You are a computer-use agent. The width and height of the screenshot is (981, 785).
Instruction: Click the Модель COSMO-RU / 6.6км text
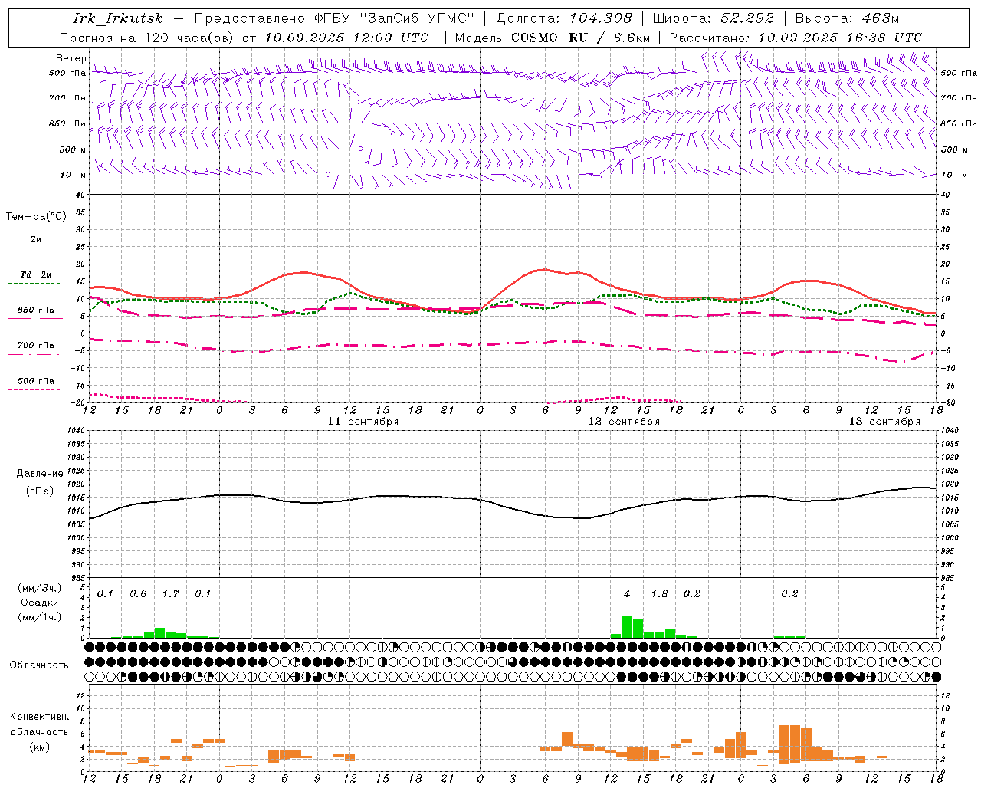point(553,38)
